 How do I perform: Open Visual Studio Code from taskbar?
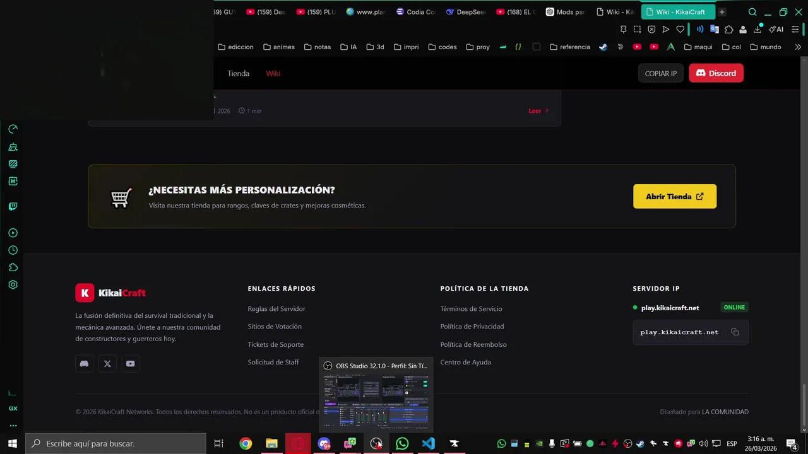click(x=428, y=443)
